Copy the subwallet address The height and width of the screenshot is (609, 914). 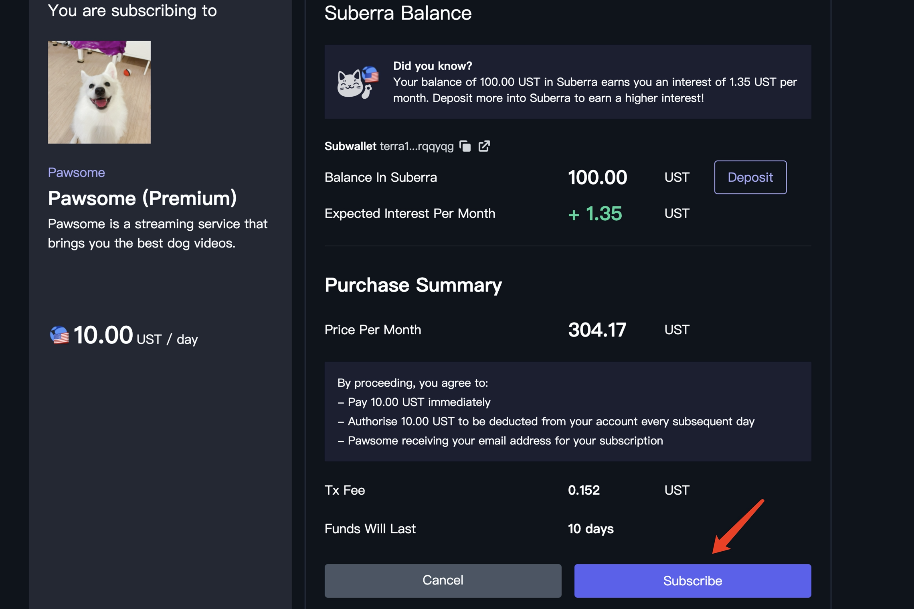click(x=465, y=146)
